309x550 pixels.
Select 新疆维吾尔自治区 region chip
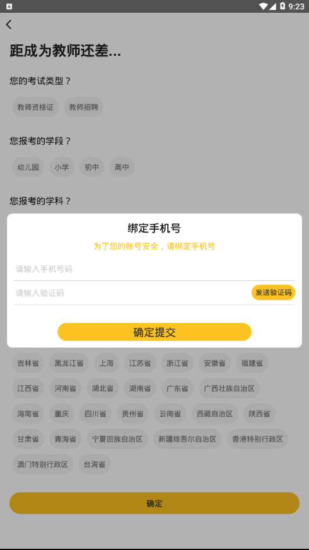coord(188,439)
